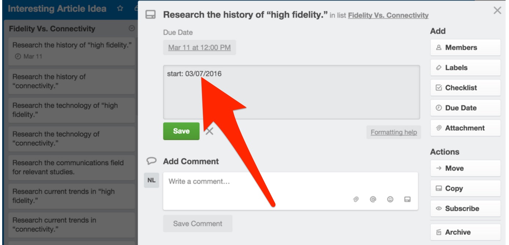Image resolution: width=509 pixels, height=245 pixels.
Task: Click the @ mention icon in comment box
Action: point(373,199)
